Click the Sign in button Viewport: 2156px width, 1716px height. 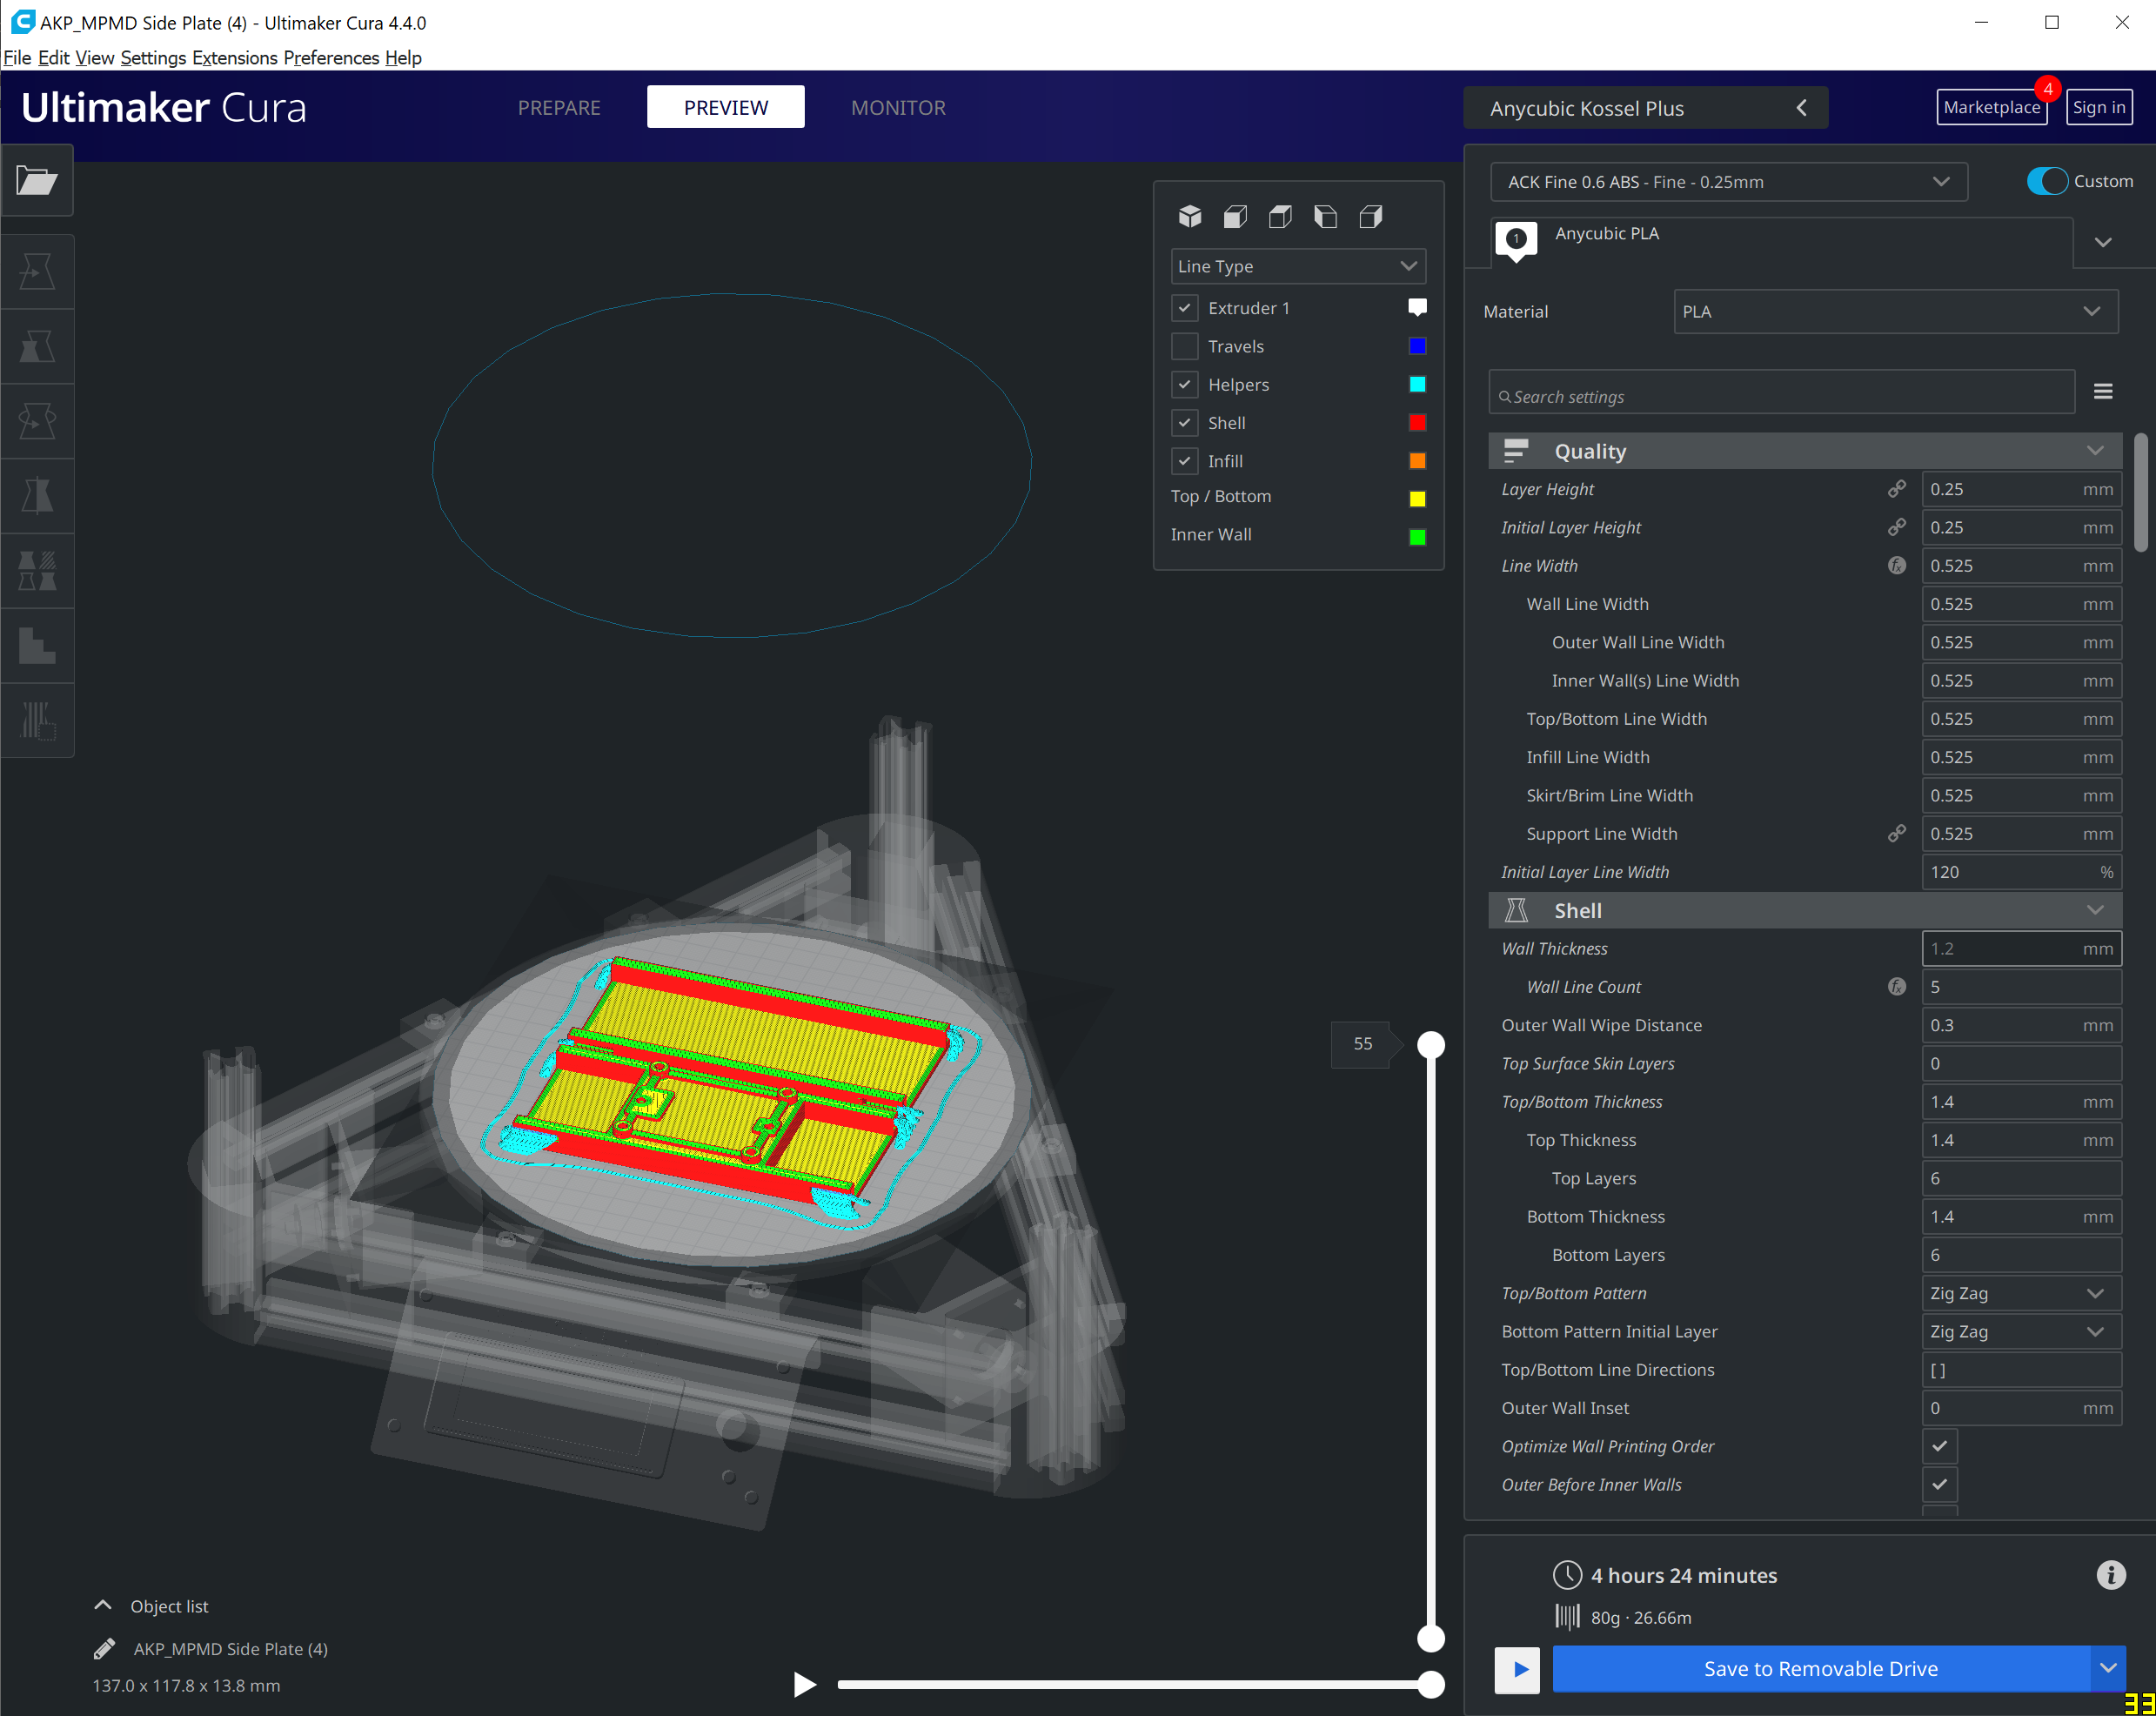tap(2099, 107)
